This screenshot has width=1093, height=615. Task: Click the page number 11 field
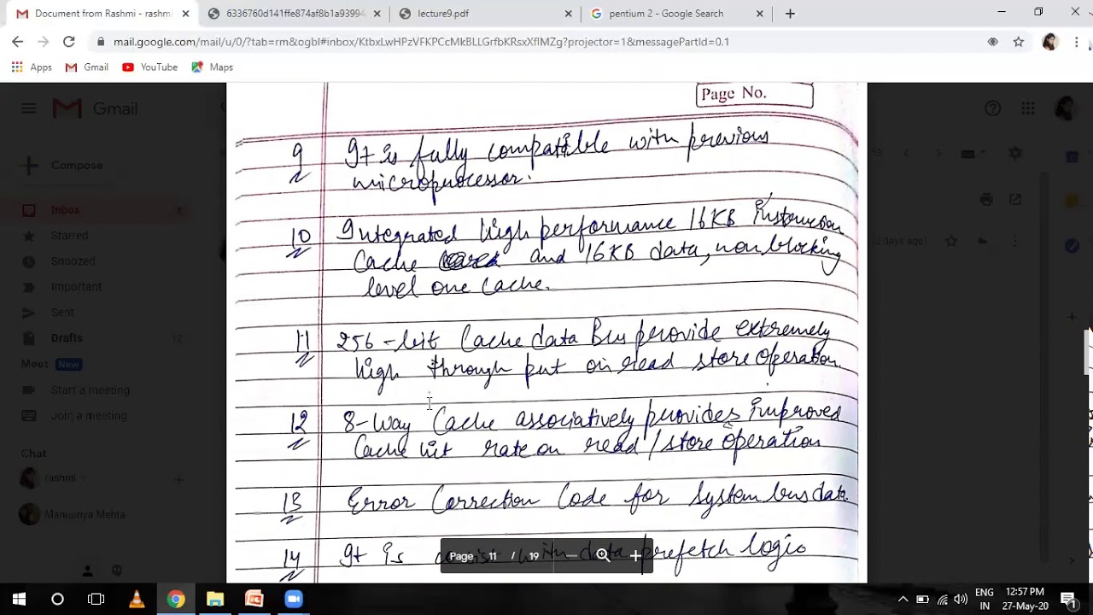click(x=493, y=556)
